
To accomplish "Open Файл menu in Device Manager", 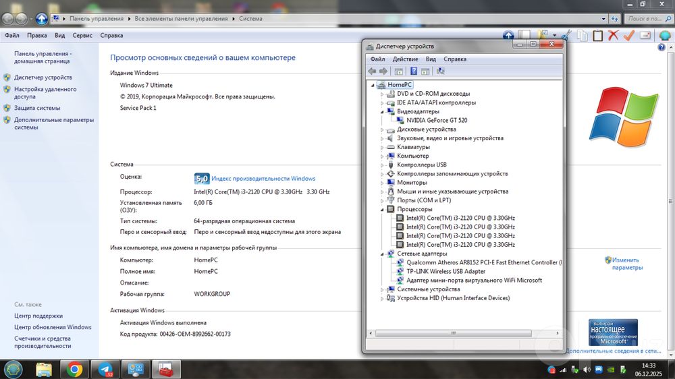I will 377,59.
